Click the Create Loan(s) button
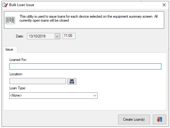170x128 pixels. [134, 119]
